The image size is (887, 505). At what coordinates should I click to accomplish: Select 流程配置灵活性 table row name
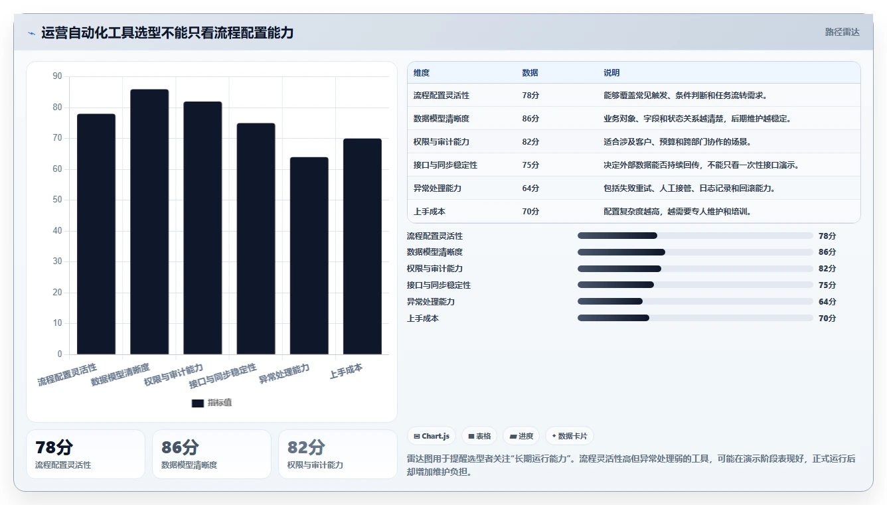tap(442, 96)
